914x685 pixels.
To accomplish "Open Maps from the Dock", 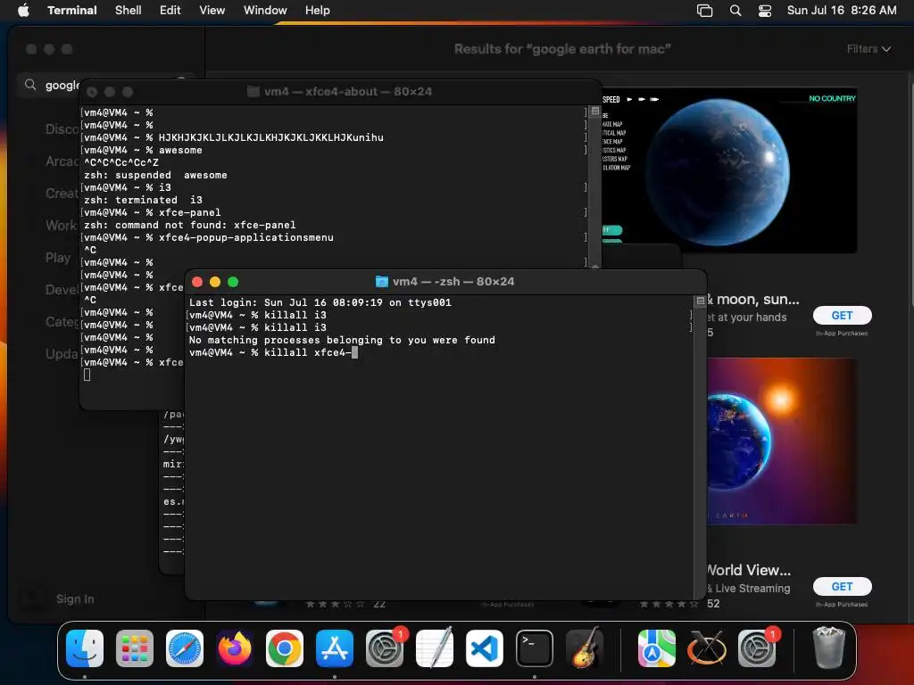I will [656, 648].
